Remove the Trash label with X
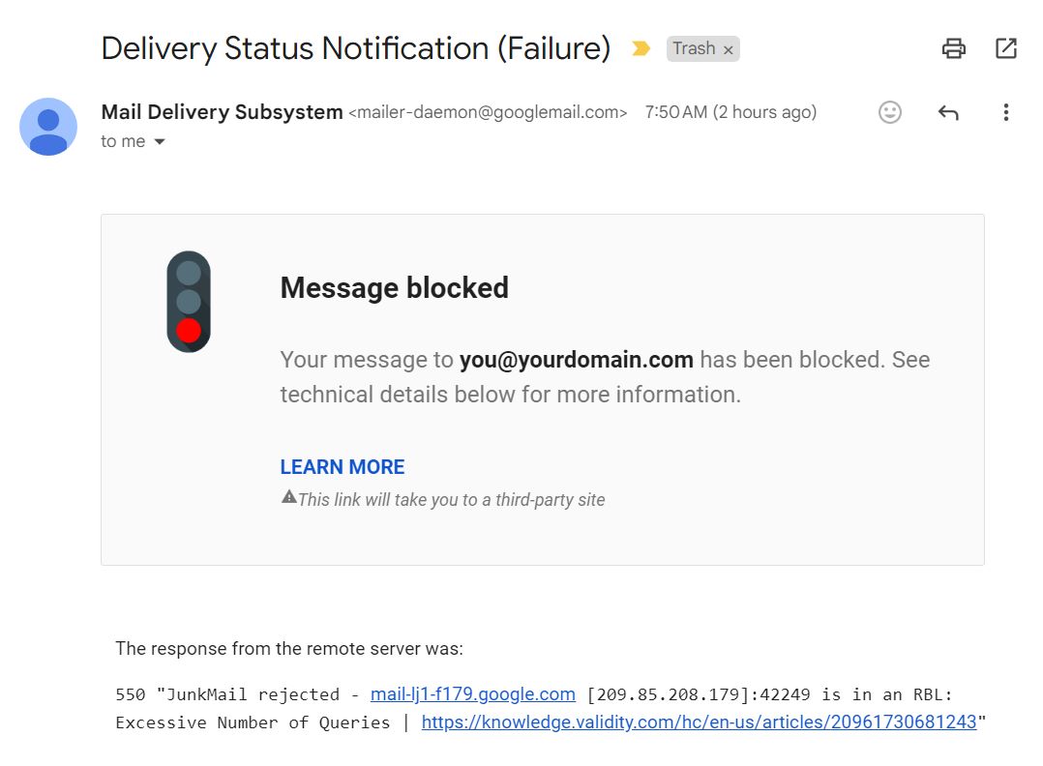Screen dimensions: 1043x766 728,50
